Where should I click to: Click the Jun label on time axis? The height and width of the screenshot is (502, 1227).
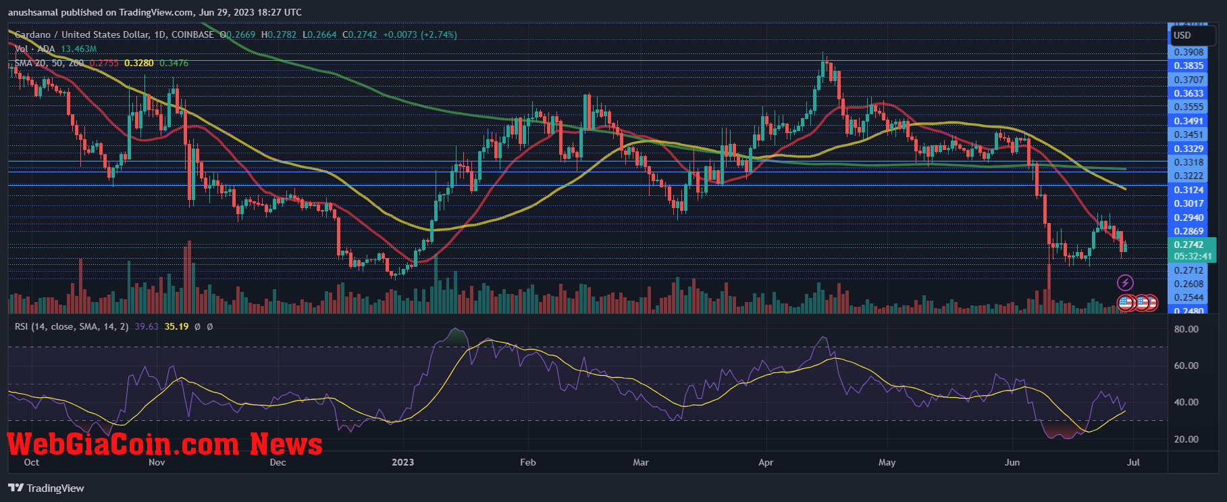click(1012, 462)
